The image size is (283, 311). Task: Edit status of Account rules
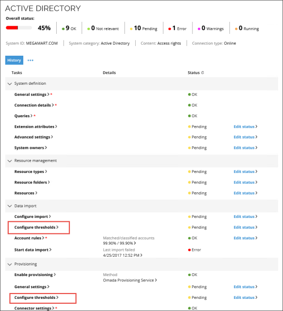tap(245, 238)
